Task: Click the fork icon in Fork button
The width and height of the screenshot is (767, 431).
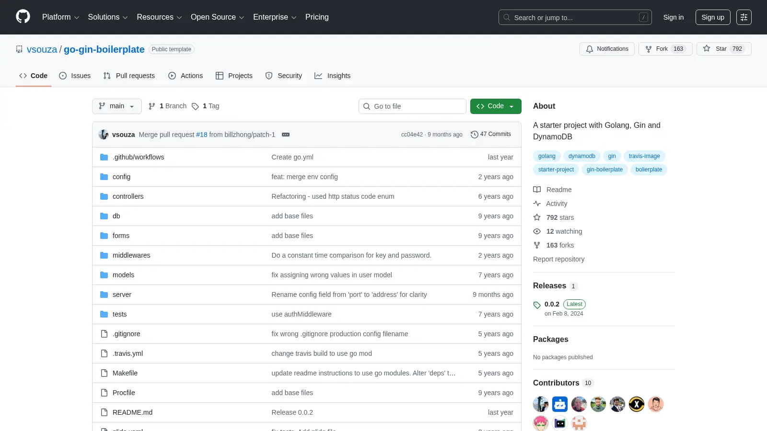Action: click(649, 49)
